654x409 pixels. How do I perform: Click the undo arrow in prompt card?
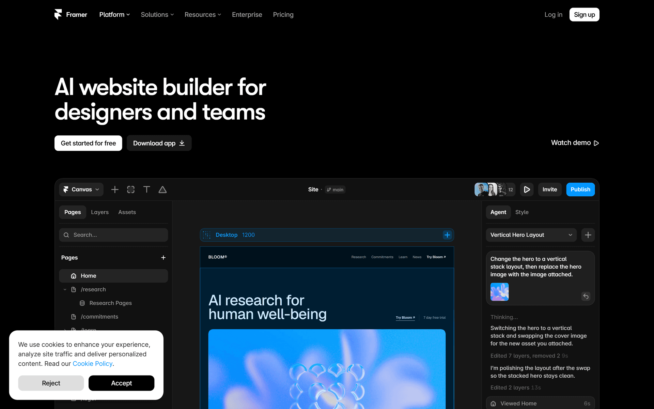(586, 296)
